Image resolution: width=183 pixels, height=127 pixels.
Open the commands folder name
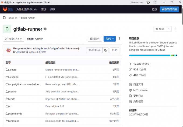(x=16, y=114)
